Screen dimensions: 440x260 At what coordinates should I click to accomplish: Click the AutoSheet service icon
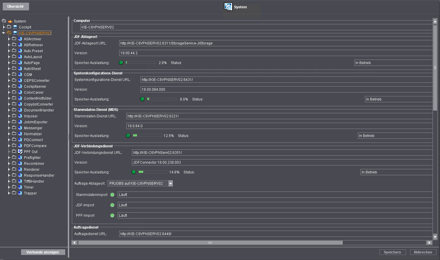pos(20,68)
